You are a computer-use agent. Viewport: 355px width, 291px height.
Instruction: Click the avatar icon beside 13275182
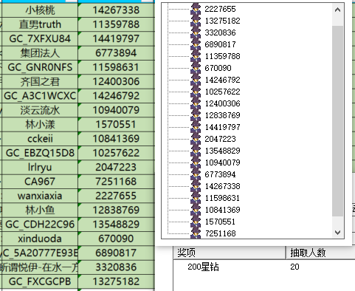(x=196, y=21)
